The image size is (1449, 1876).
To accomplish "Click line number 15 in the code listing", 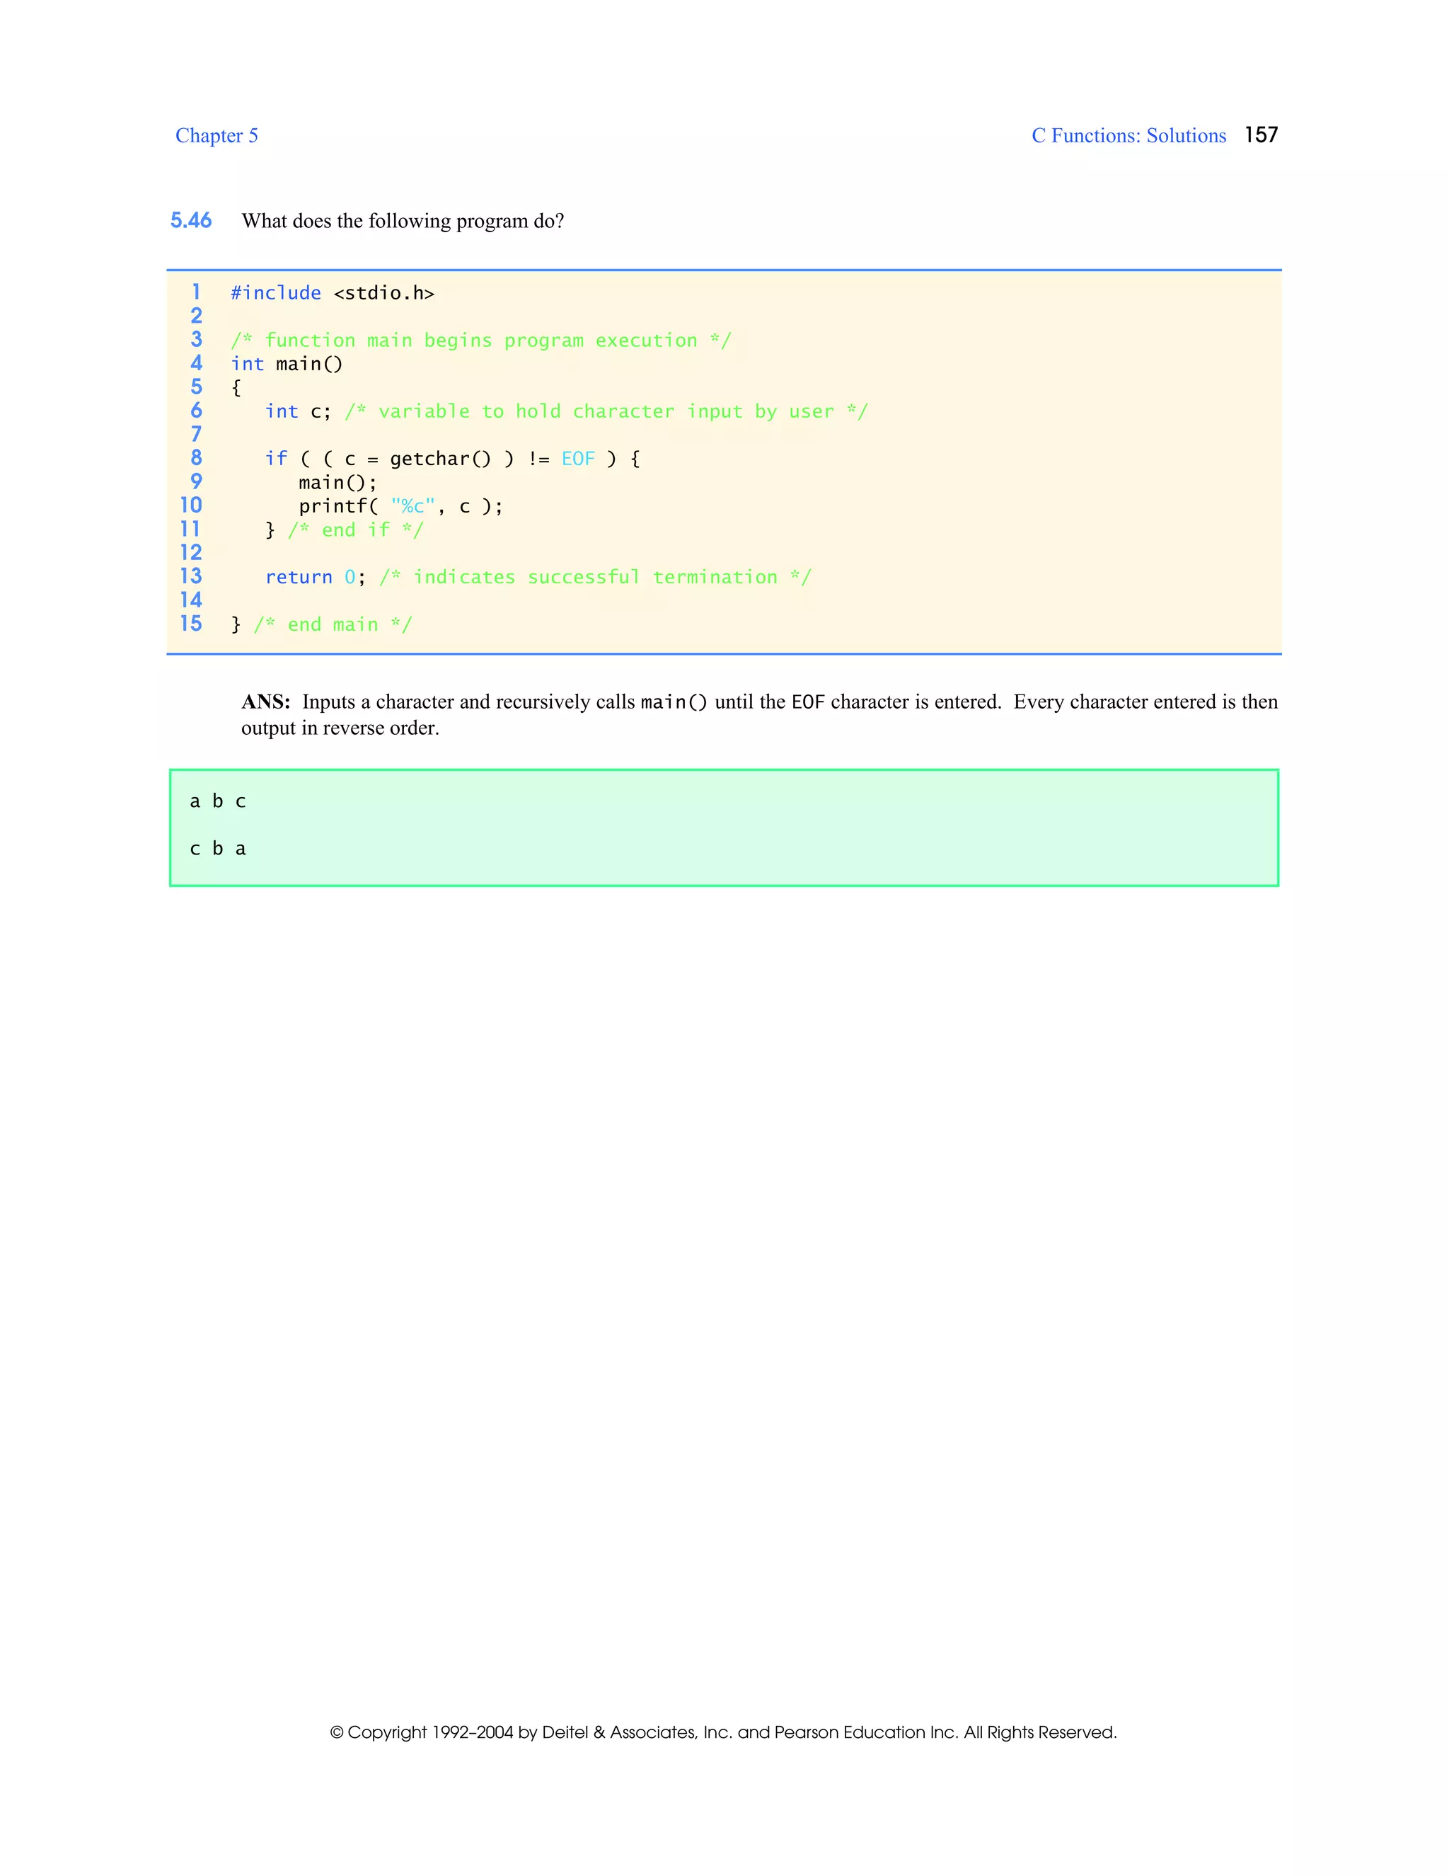I will point(190,624).
